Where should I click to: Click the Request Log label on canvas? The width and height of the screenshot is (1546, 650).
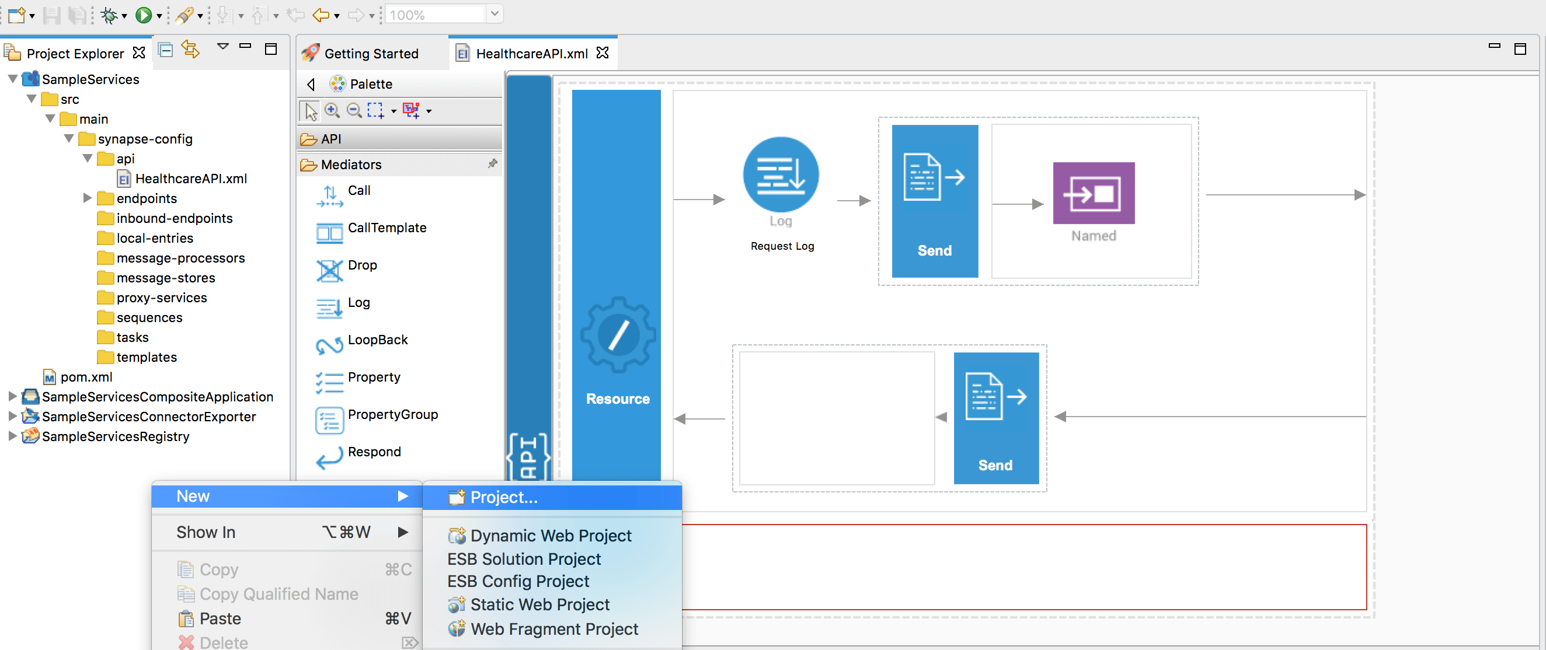click(782, 246)
